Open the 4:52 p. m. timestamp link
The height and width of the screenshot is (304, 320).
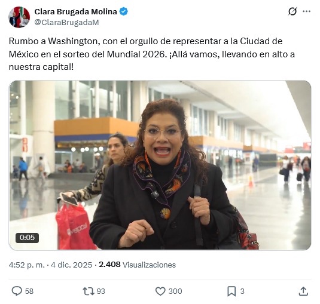(x=26, y=265)
